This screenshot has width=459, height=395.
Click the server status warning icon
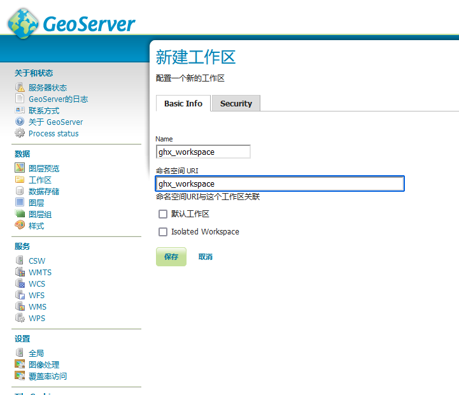pyautogui.click(x=20, y=87)
